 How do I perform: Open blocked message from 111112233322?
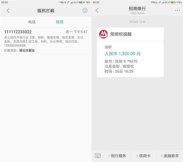46,40
